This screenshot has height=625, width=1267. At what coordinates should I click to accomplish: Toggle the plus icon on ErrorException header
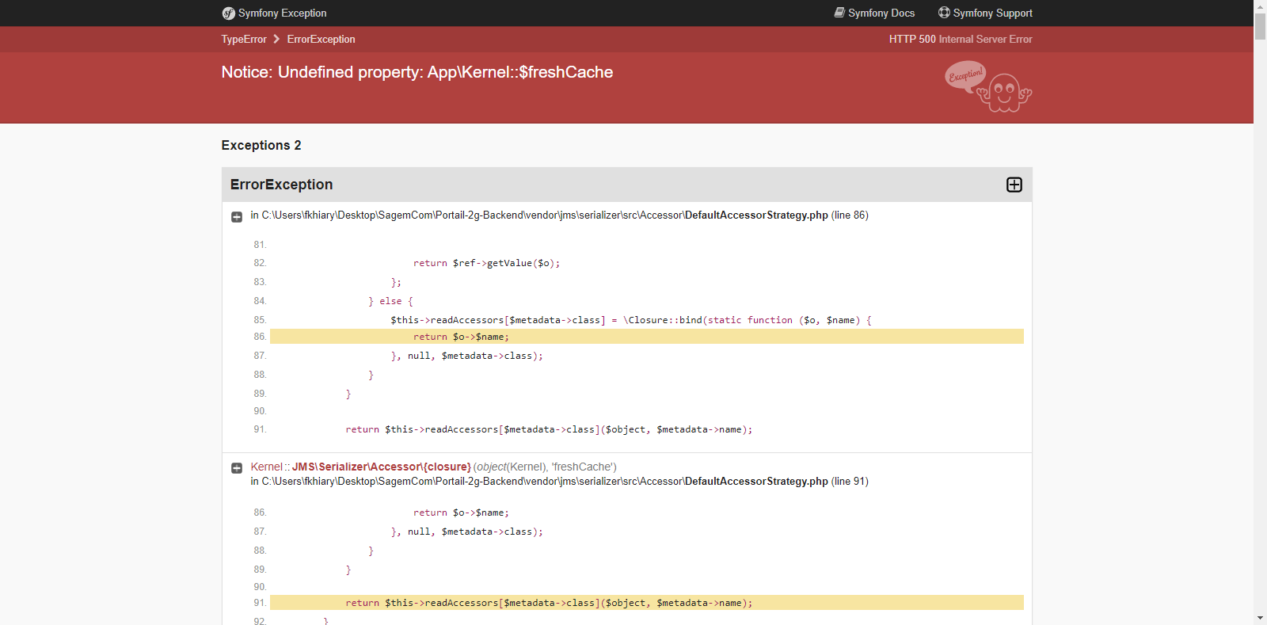point(1014,185)
